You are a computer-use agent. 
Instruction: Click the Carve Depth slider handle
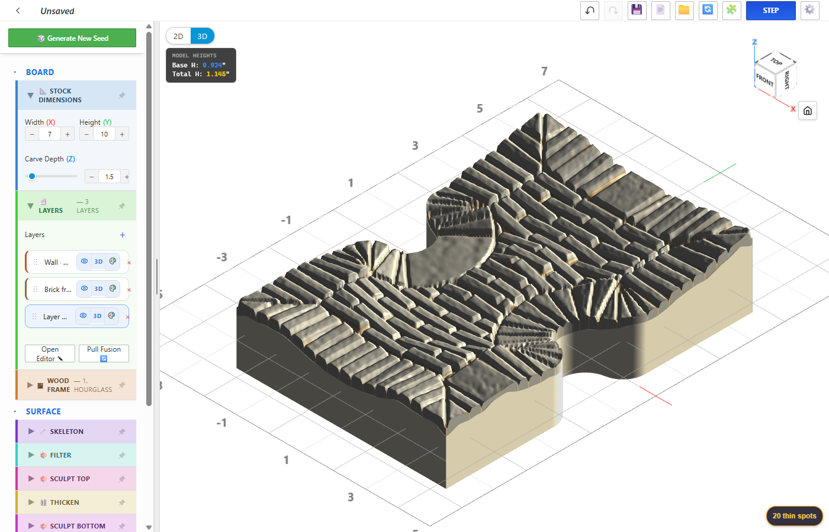pyautogui.click(x=32, y=176)
